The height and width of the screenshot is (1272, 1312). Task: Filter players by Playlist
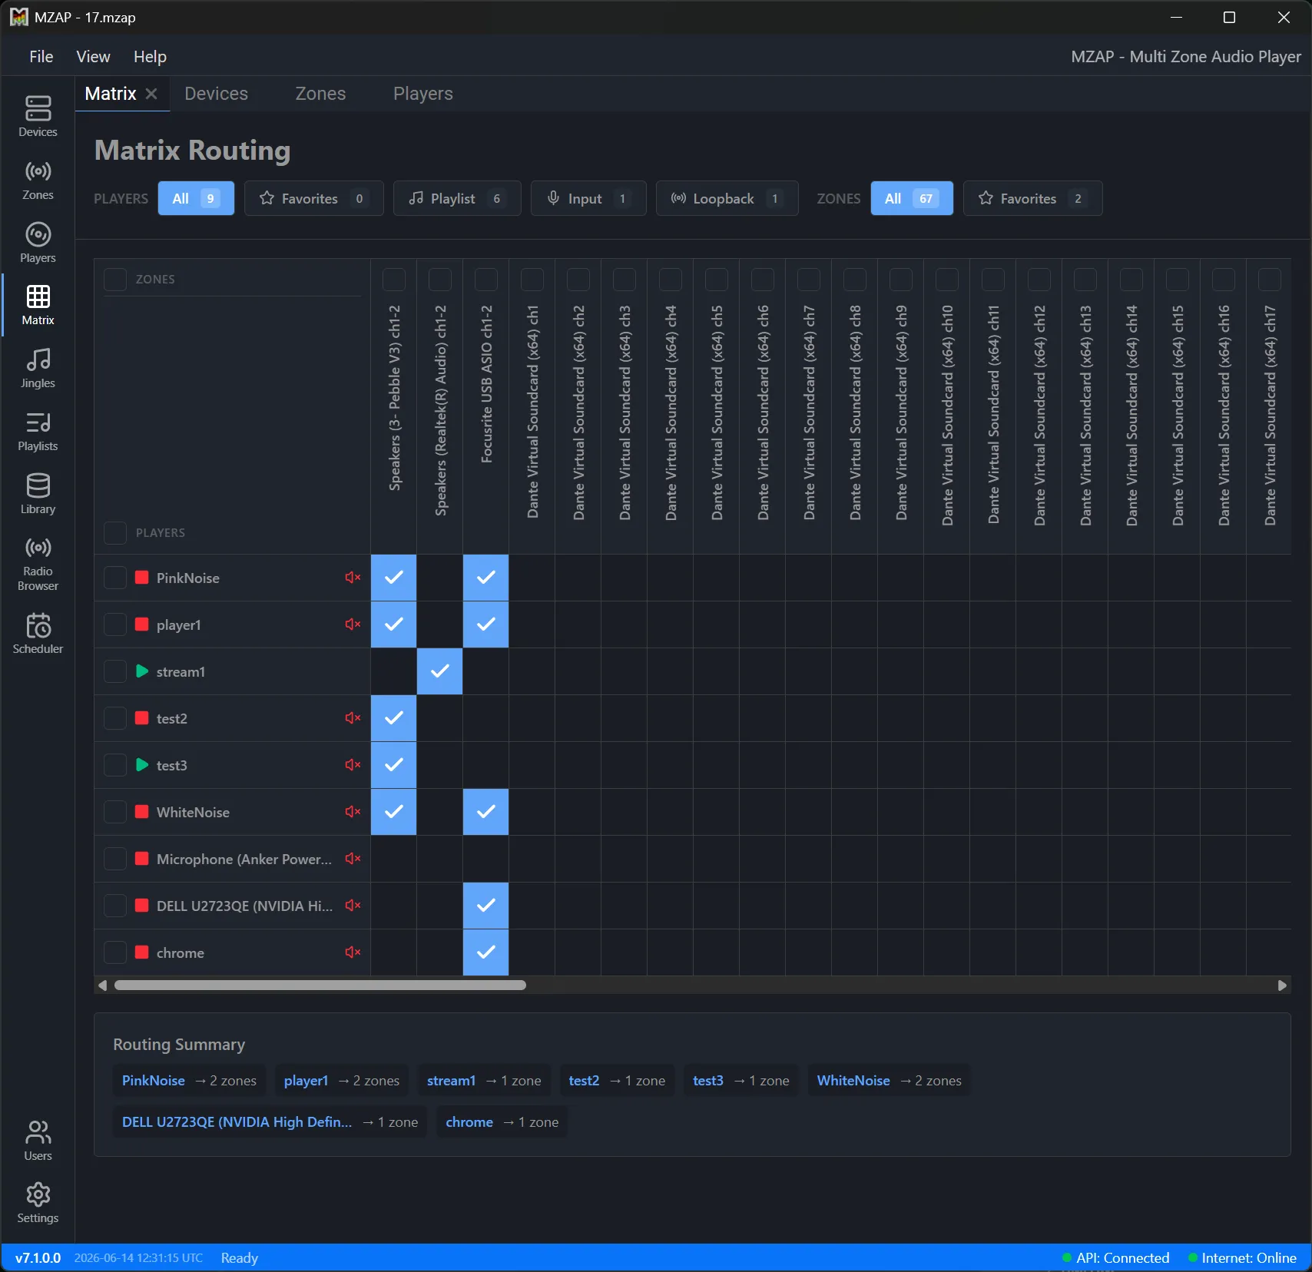click(457, 198)
